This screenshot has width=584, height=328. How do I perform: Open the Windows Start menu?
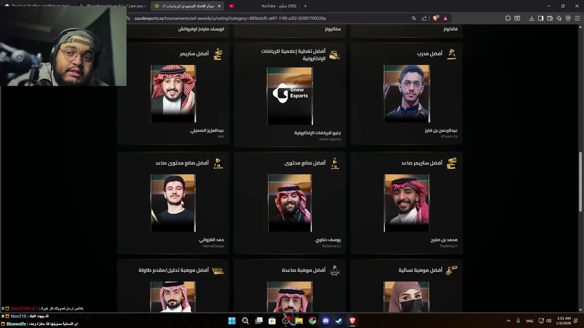tap(232, 321)
